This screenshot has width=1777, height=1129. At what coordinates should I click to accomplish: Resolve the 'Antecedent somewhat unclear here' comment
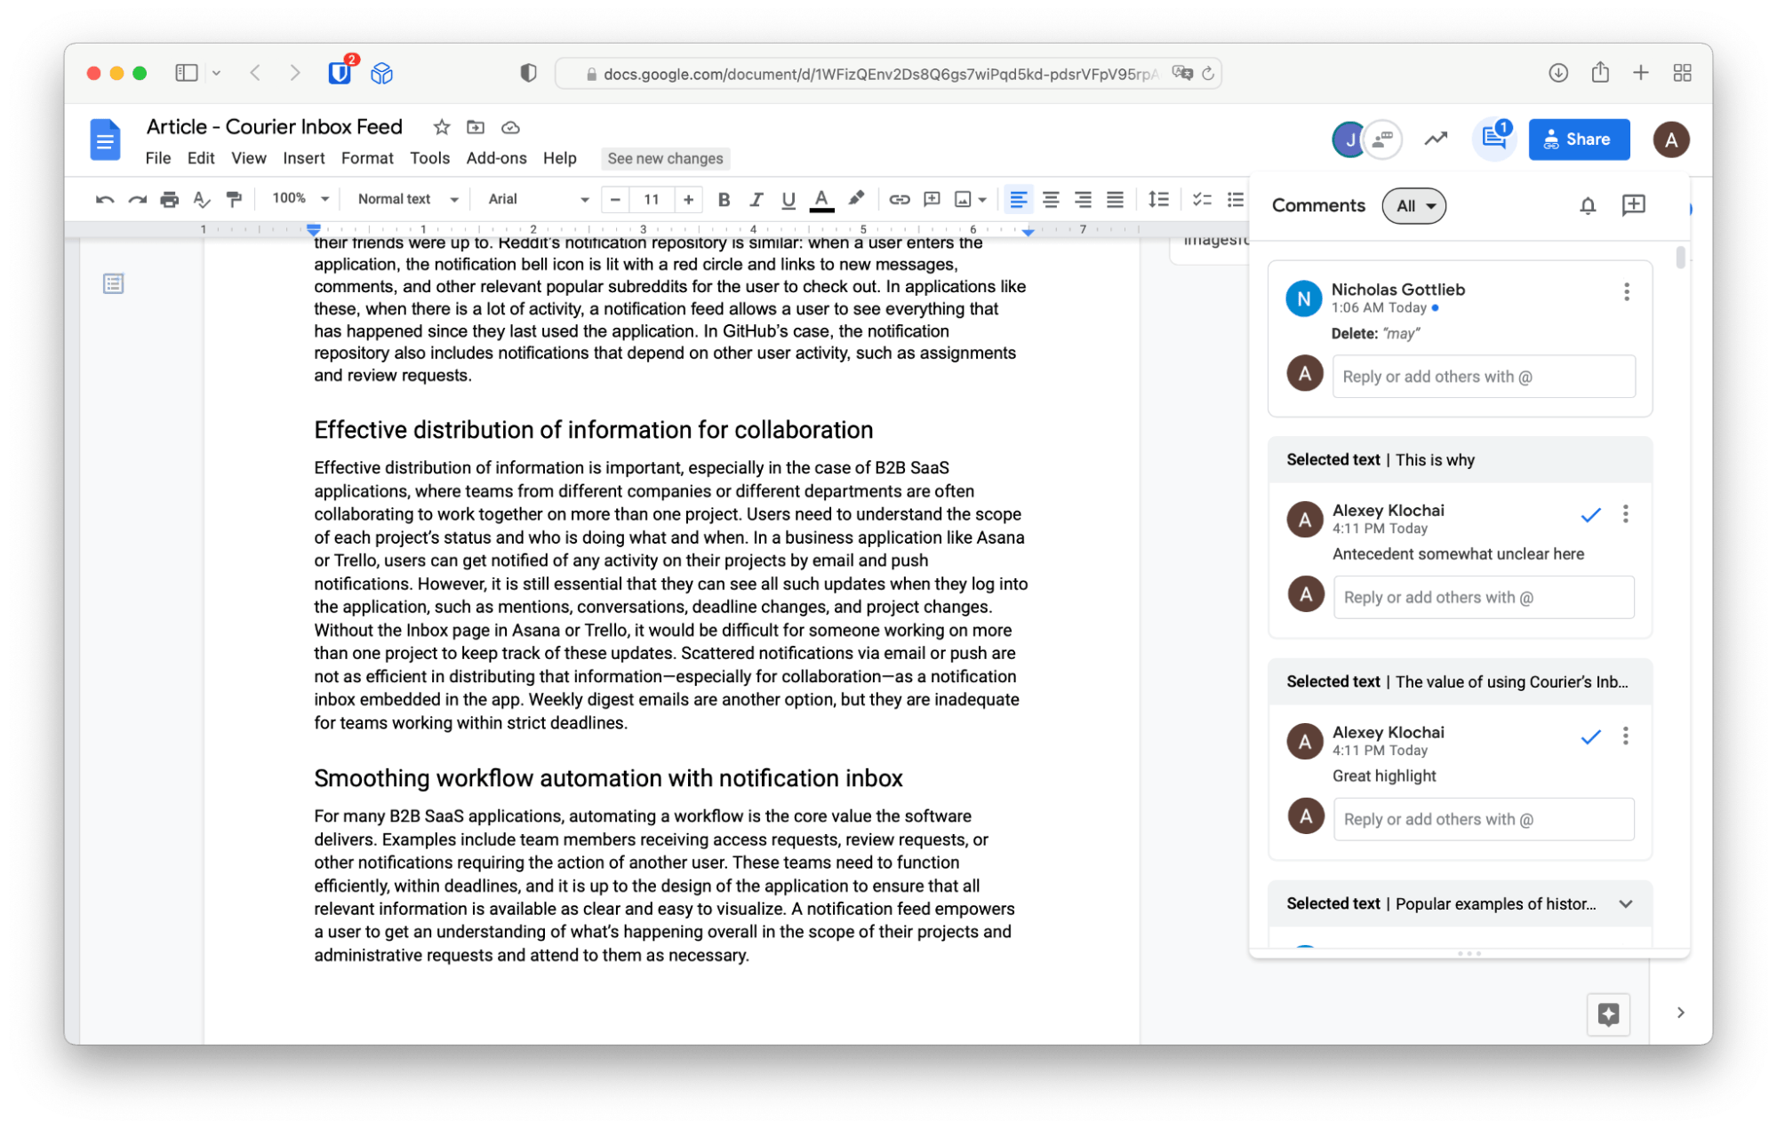click(1590, 513)
